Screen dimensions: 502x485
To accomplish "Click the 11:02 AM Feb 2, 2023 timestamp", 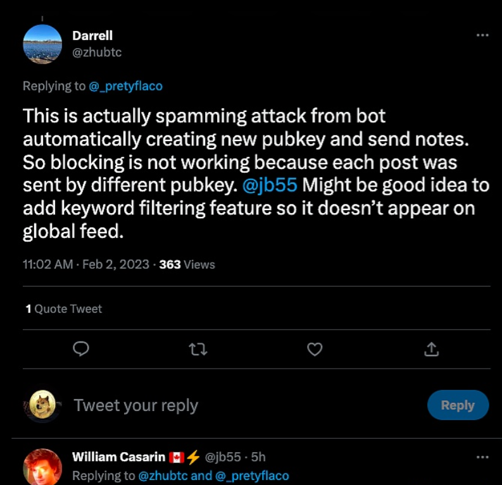I will 85,265.
